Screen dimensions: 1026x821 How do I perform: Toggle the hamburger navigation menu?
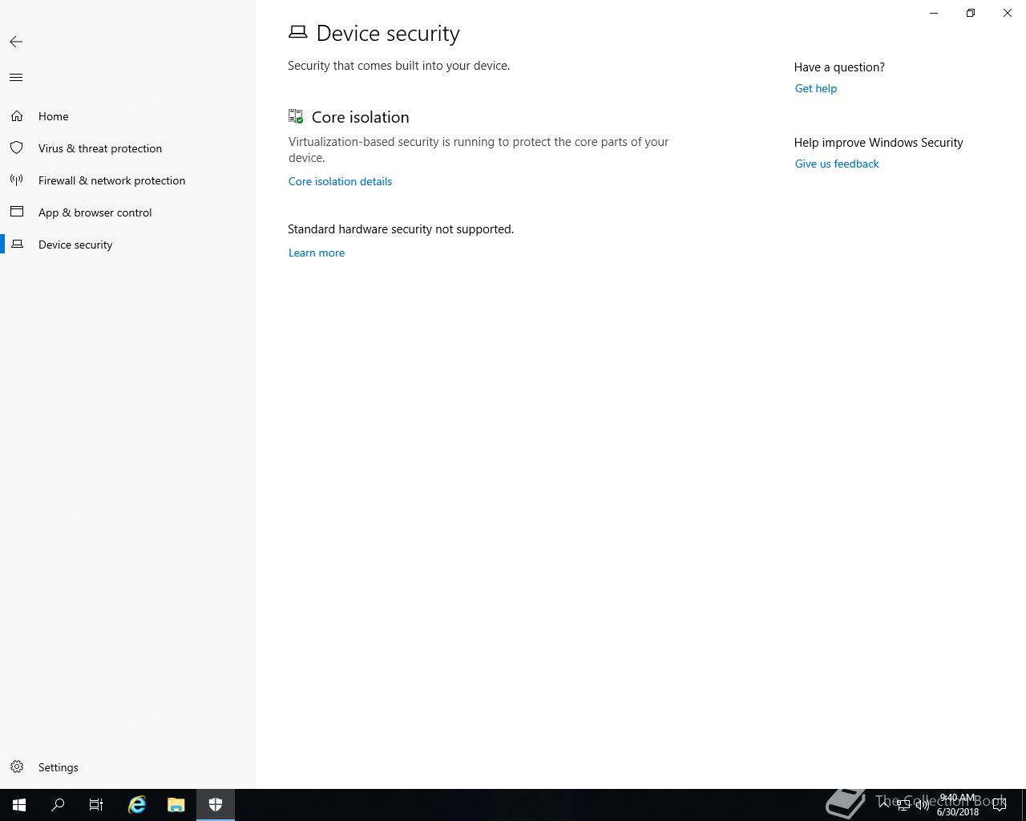(16, 78)
